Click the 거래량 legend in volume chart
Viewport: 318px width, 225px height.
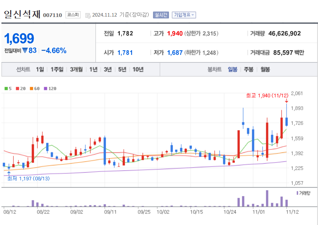tap(304, 193)
